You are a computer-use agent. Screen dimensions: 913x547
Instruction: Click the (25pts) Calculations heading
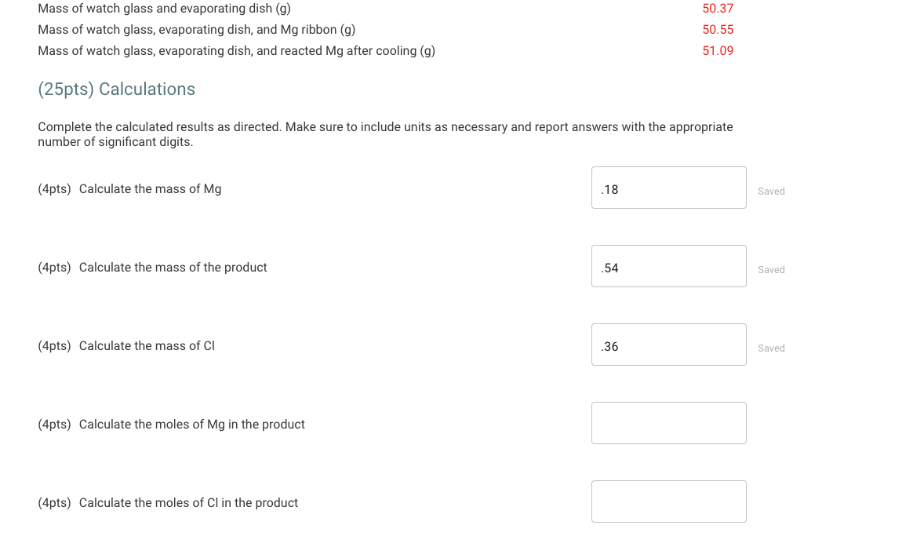pyautogui.click(x=116, y=89)
